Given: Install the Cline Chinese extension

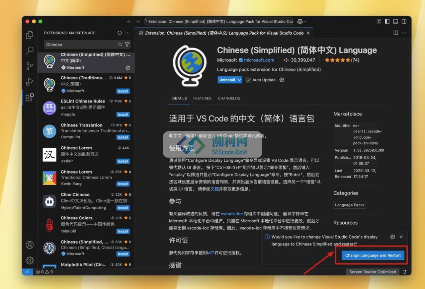Looking at the screenshot, I should point(123,208).
